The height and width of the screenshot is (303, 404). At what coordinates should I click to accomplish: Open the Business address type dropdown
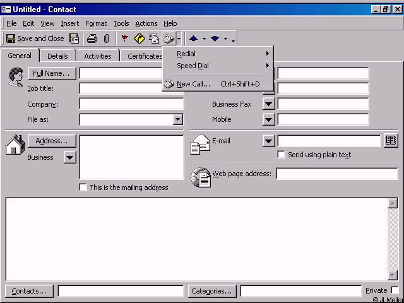point(70,157)
